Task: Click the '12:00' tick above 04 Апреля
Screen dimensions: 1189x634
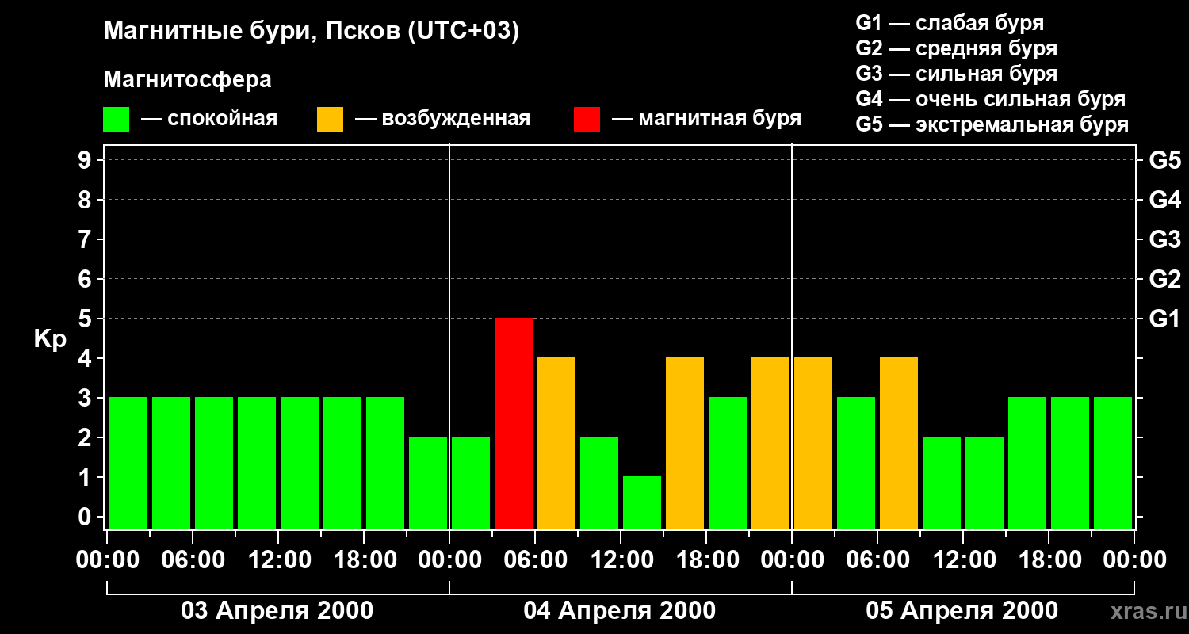Action: 621,560
